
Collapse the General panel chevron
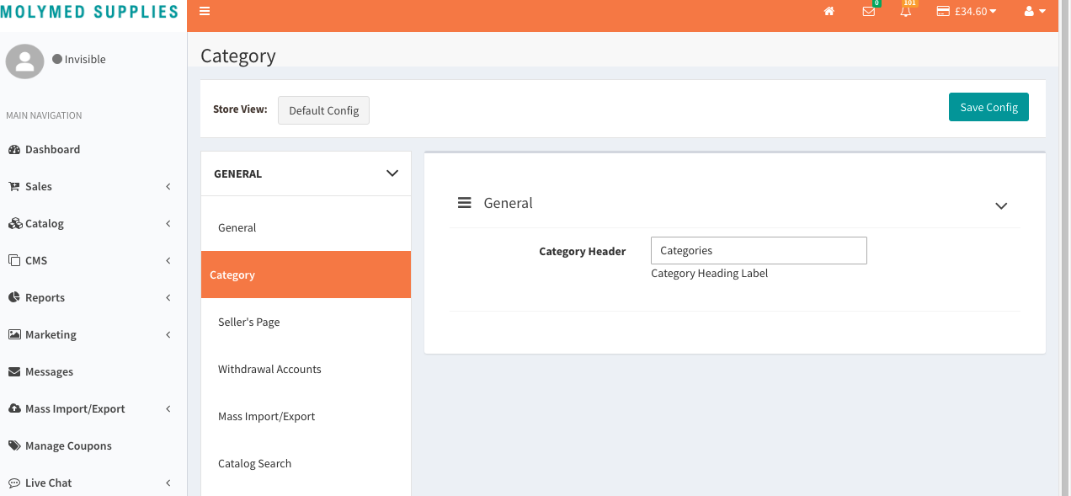(x=1001, y=205)
